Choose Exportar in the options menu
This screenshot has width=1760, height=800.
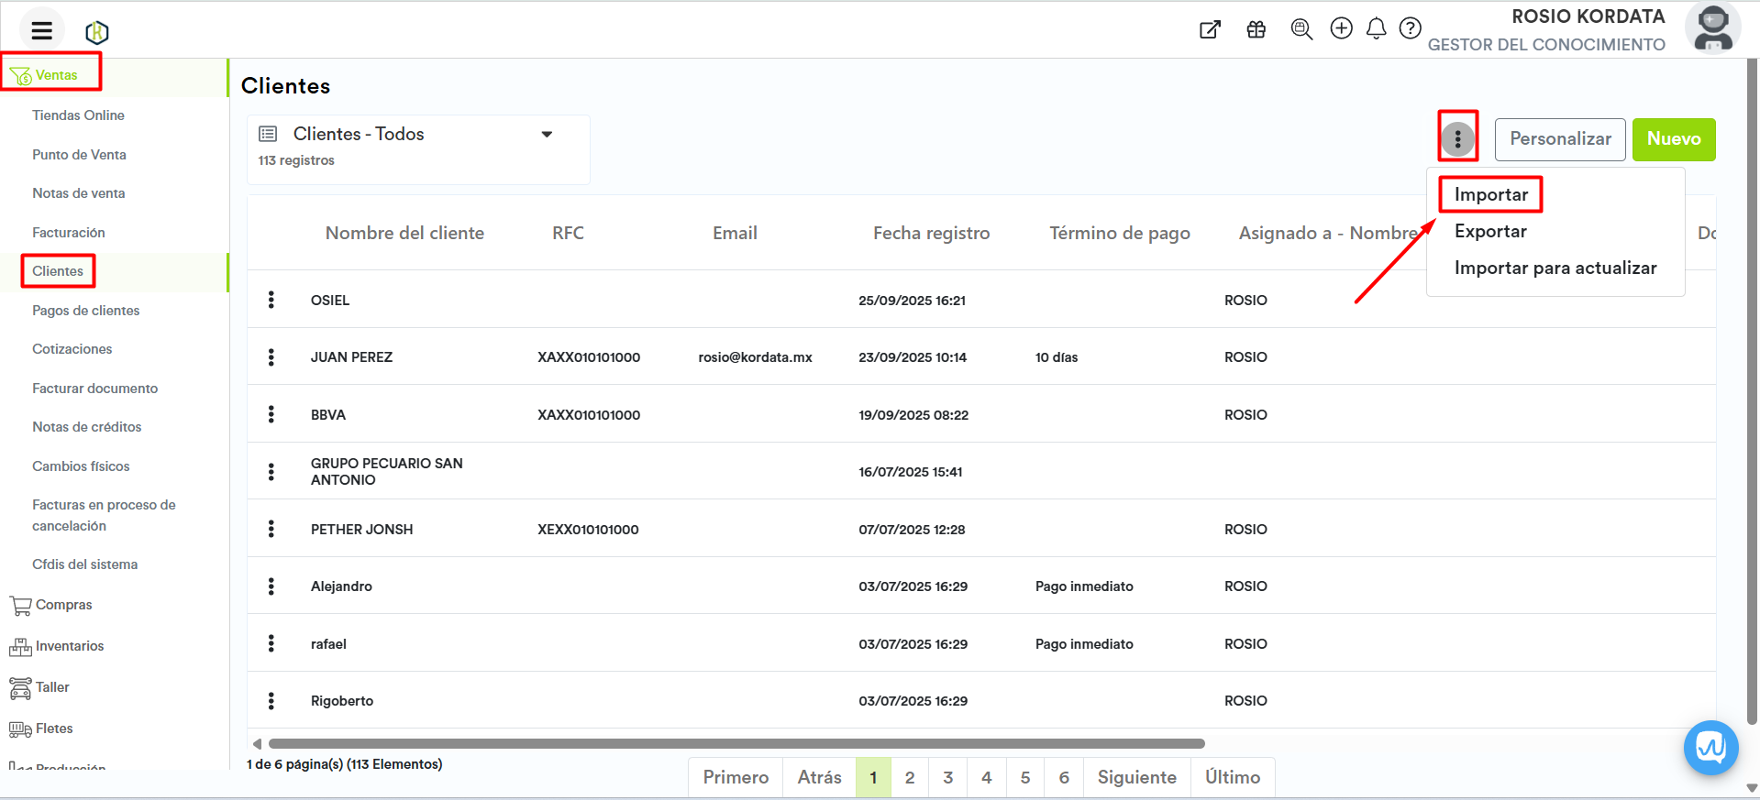click(x=1490, y=231)
